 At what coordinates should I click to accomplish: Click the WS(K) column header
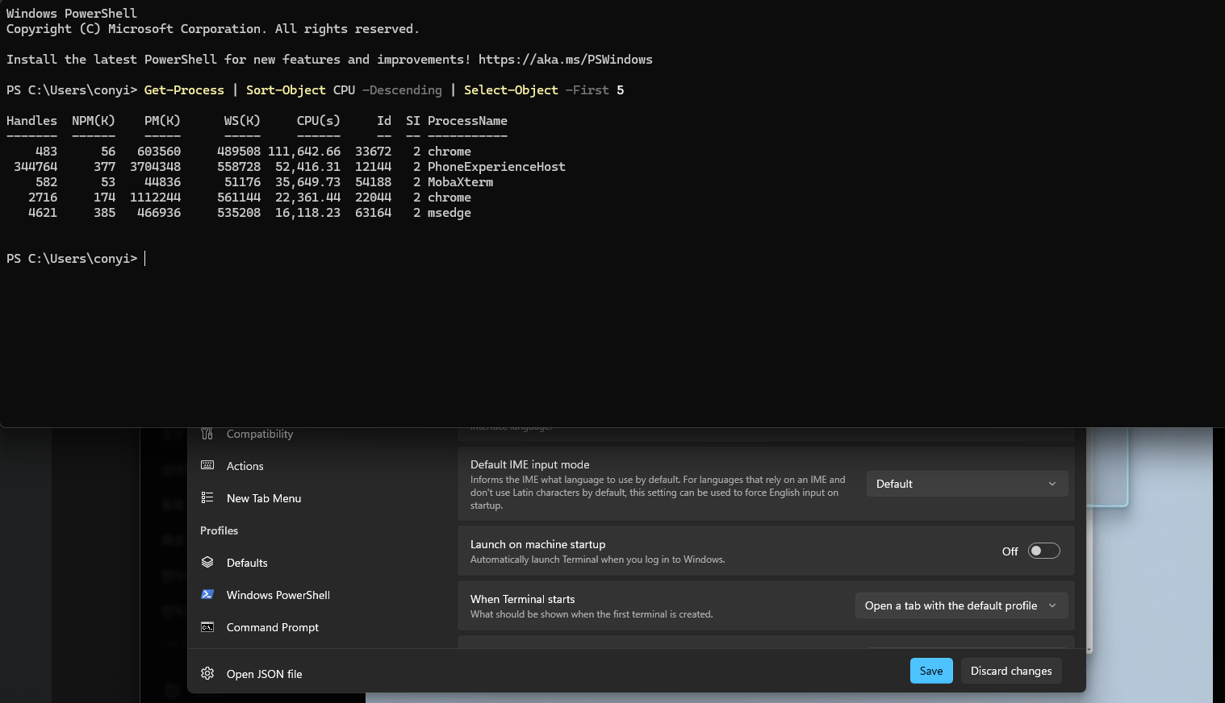(x=242, y=121)
